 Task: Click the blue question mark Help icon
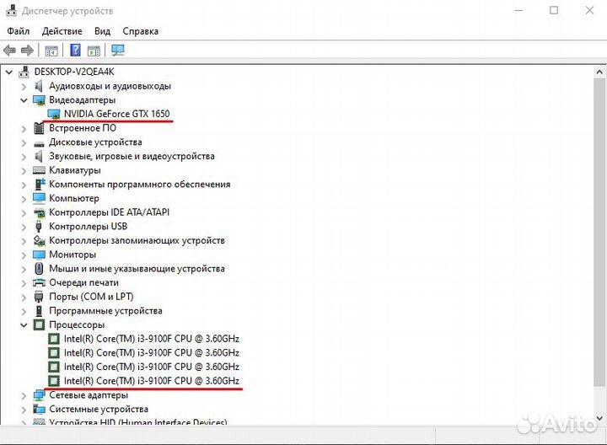click(x=75, y=51)
